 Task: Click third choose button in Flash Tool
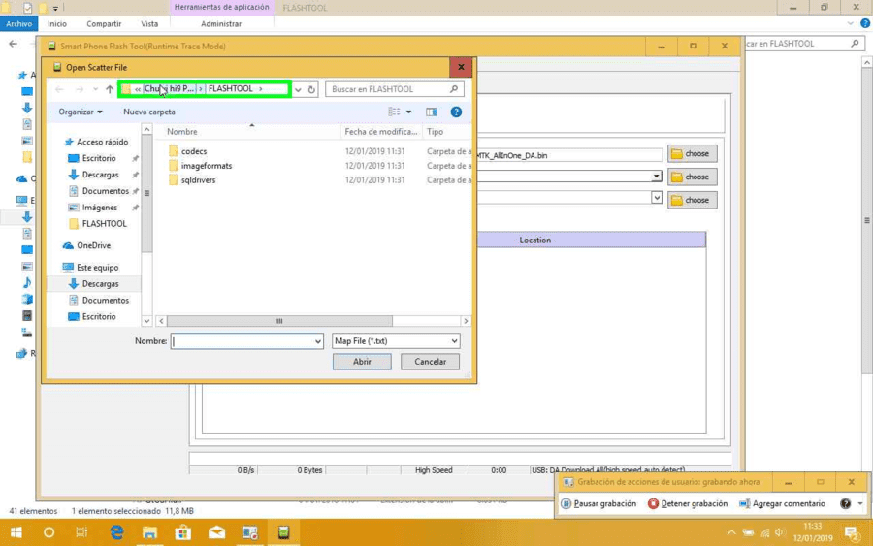[x=692, y=201]
